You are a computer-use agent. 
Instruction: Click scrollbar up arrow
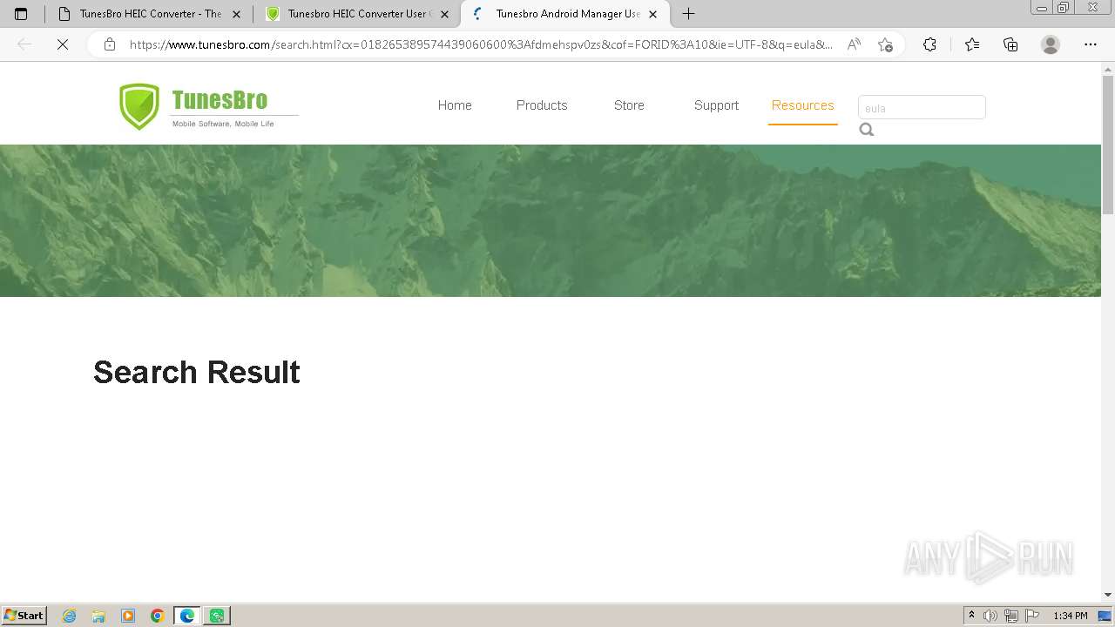click(x=1108, y=68)
